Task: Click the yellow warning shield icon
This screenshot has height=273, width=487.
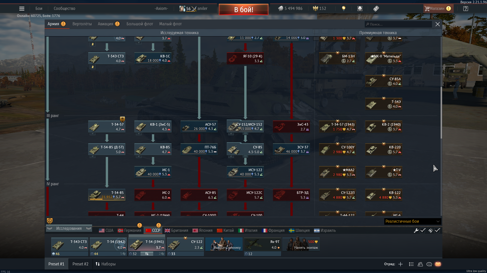Action: pyautogui.click(x=50, y=221)
